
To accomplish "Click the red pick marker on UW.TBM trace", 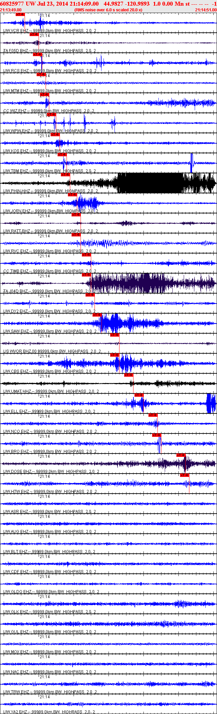I will (62, 155).
